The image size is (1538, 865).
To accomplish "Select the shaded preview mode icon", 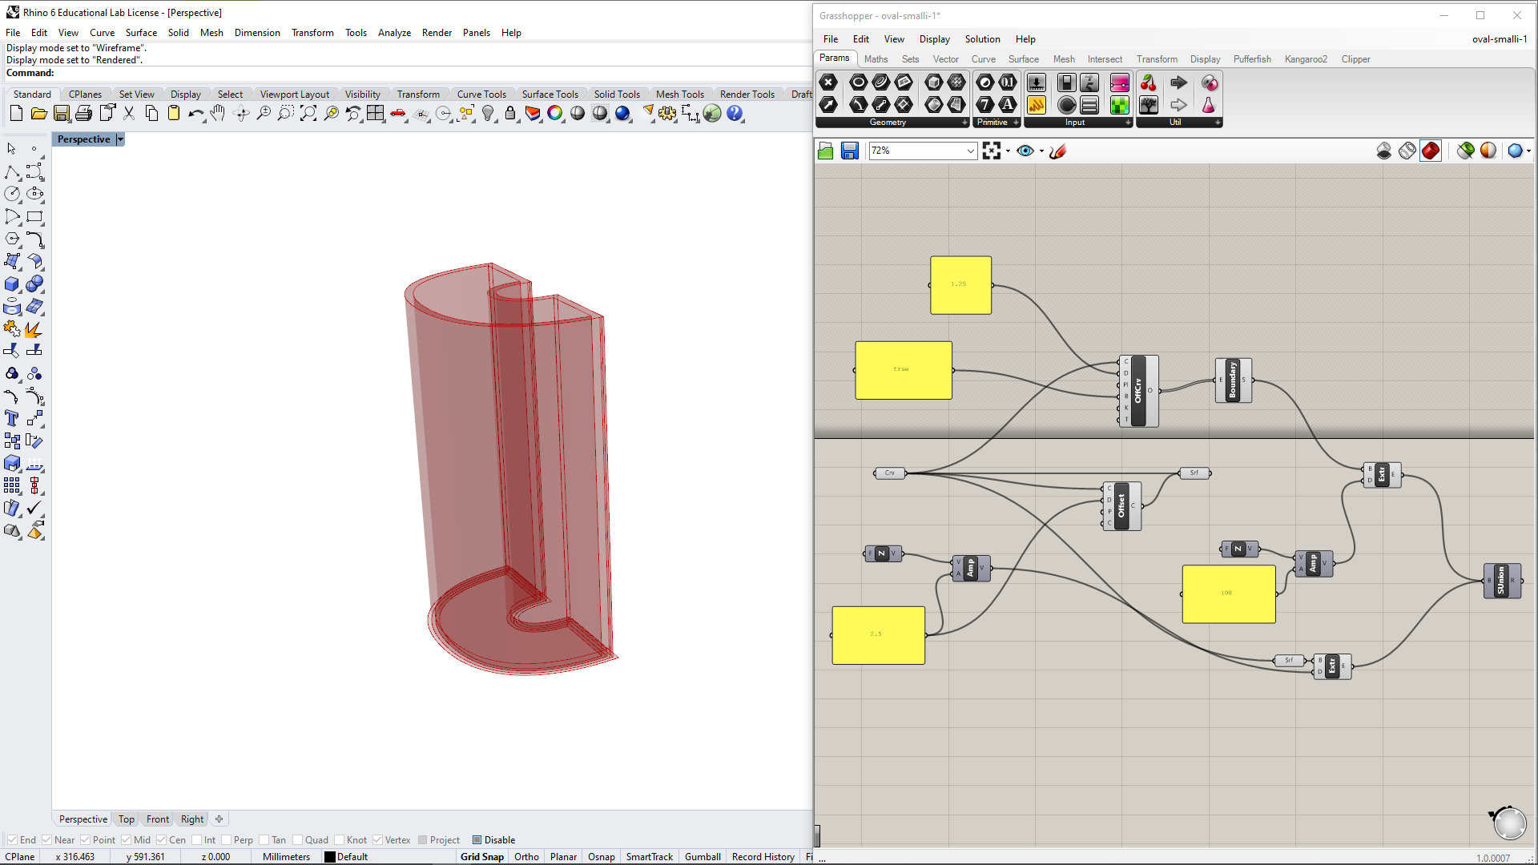I will coord(1431,151).
